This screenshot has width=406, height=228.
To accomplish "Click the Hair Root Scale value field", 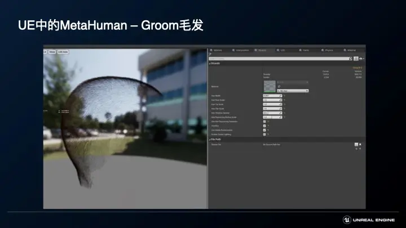I will point(272,100).
